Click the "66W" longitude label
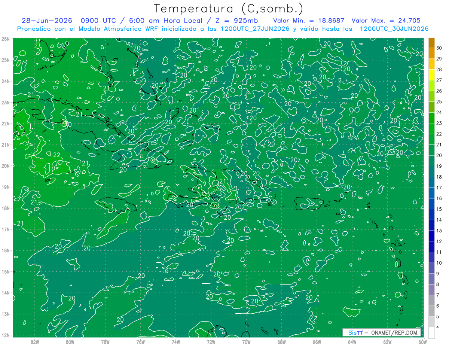Image resolution: width=449 pixels, height=347 pixels. 317,342
